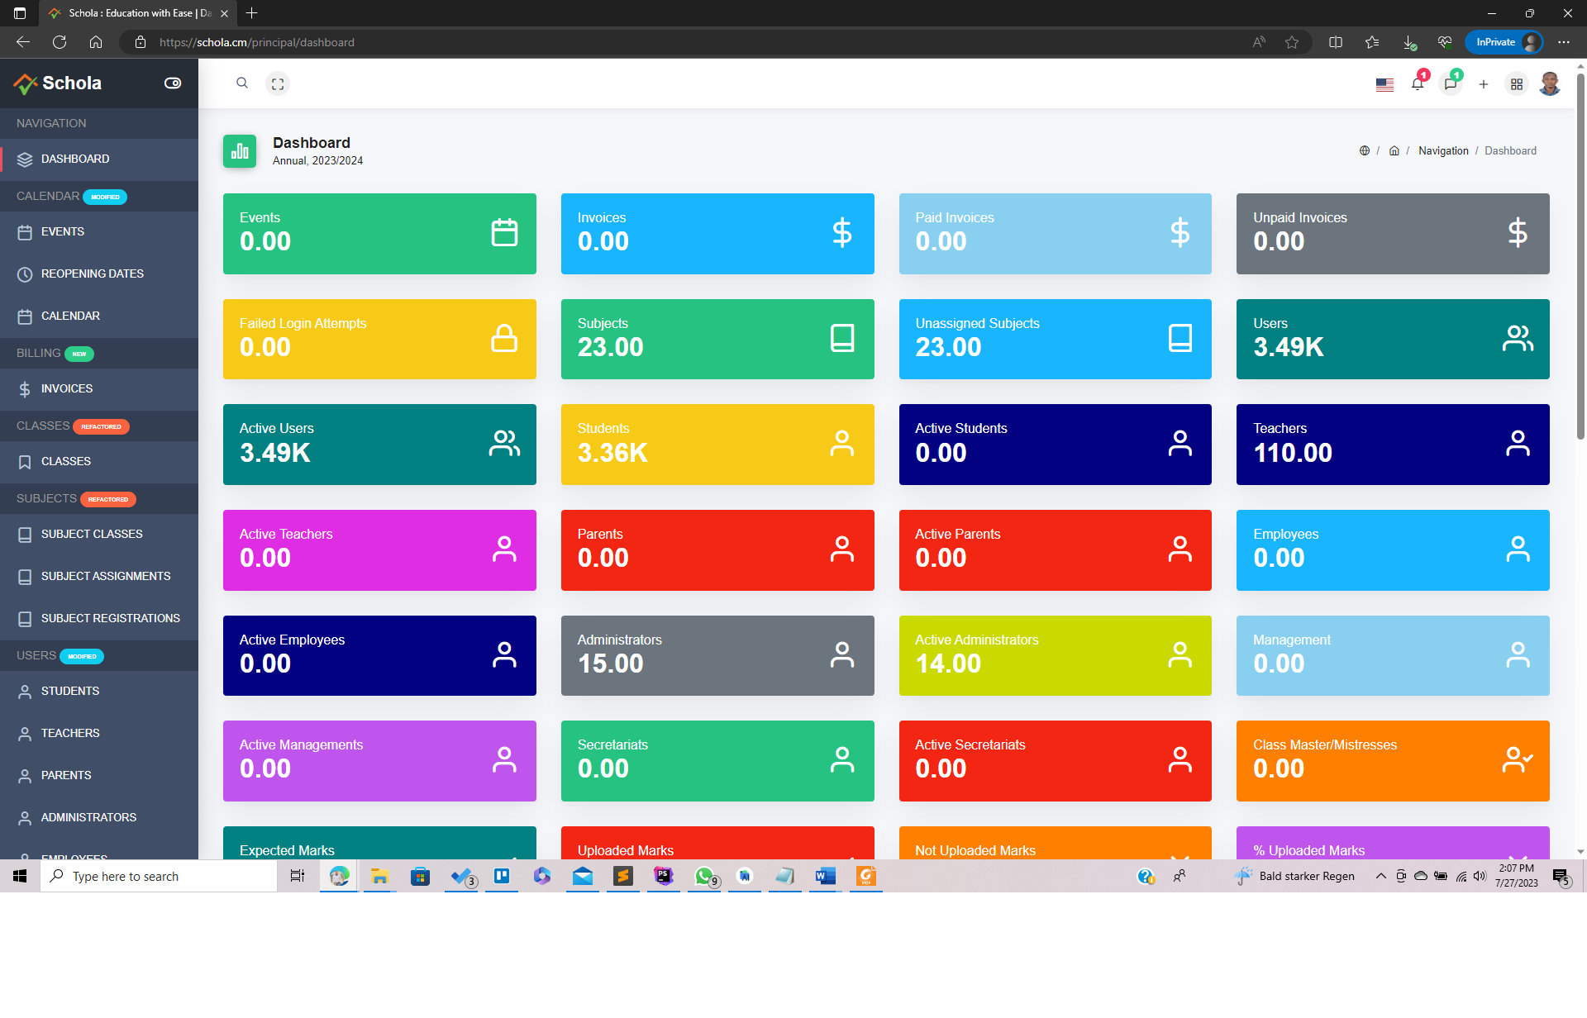The height and width of the screenshot is (1018, 1587).
Task: Open the search icon in the top bar
Action: tap(242, 83)
